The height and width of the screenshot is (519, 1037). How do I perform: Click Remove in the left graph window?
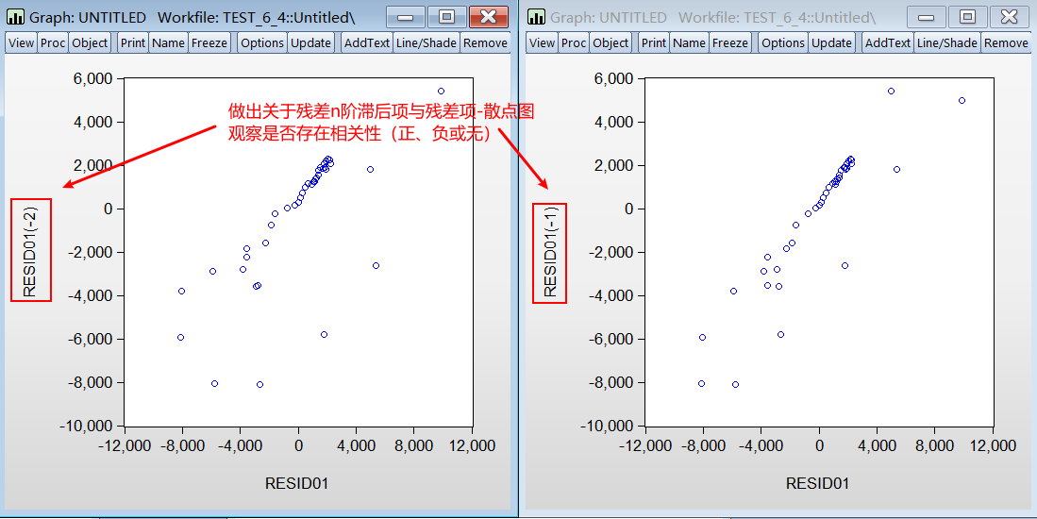485,43
